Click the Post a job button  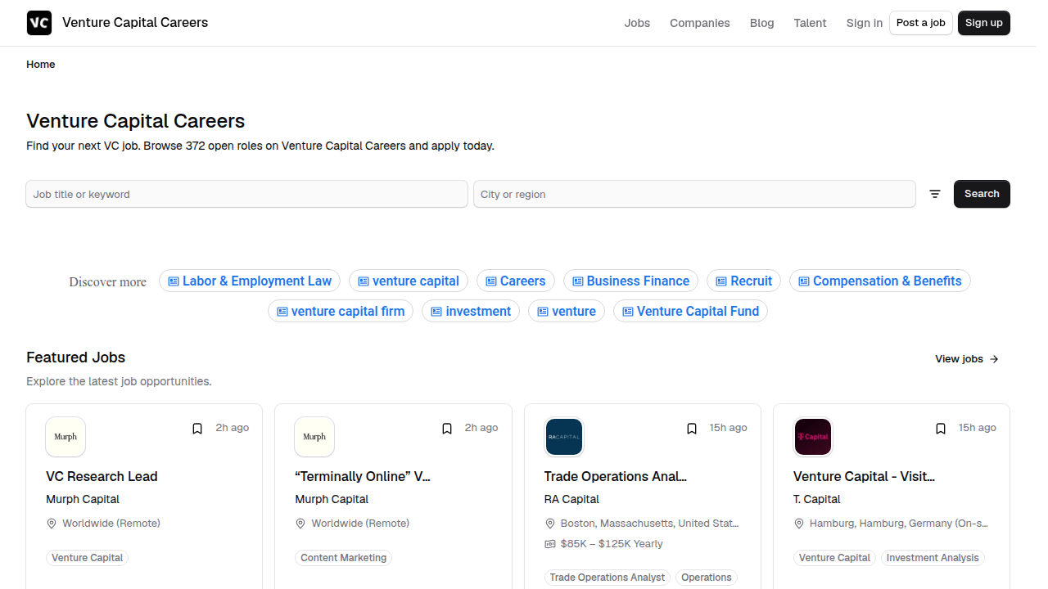[x=921, y=23]
